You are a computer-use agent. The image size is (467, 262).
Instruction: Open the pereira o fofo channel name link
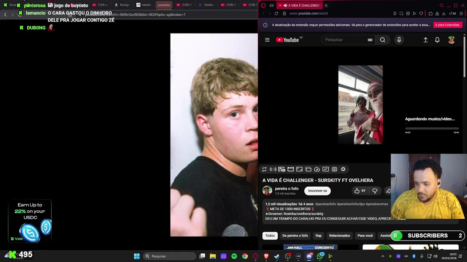tap(286, 188)
